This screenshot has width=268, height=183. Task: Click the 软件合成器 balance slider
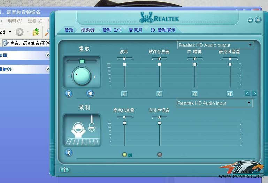(x=160, y=59)
